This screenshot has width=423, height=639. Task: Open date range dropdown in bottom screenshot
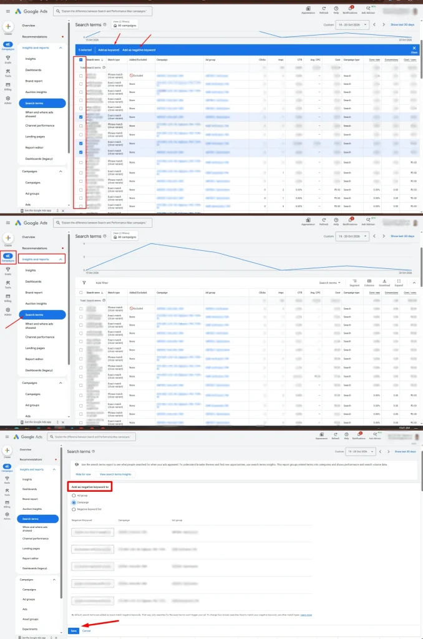click(360, 452)
